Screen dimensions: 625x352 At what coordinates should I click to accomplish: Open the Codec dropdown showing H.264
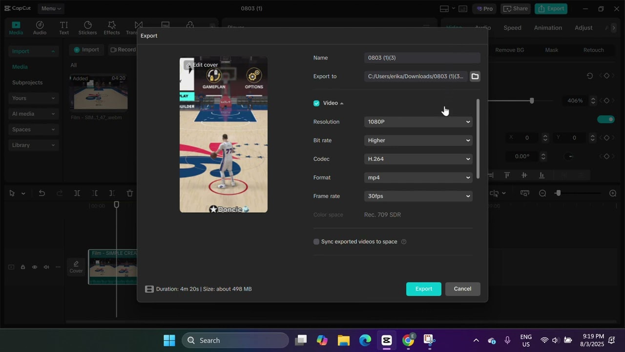418,159
